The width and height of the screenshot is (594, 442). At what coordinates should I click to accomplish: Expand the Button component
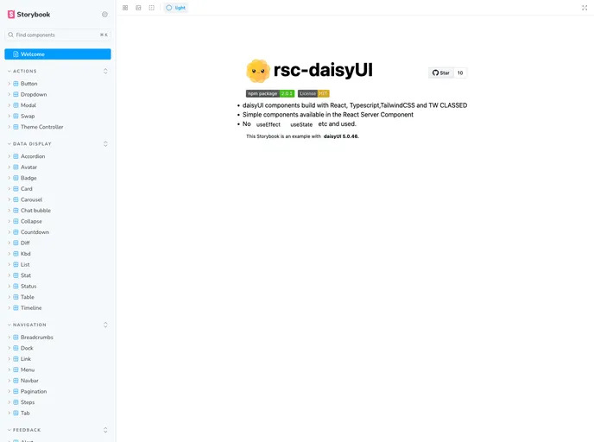(x=58, y=84)
